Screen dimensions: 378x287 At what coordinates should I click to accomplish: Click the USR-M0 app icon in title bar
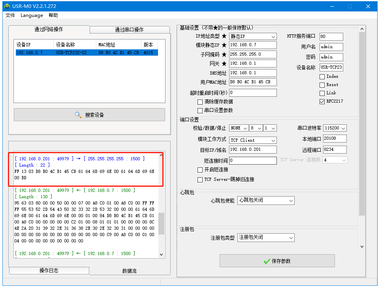pyautogui.click(x=7, y=6)
